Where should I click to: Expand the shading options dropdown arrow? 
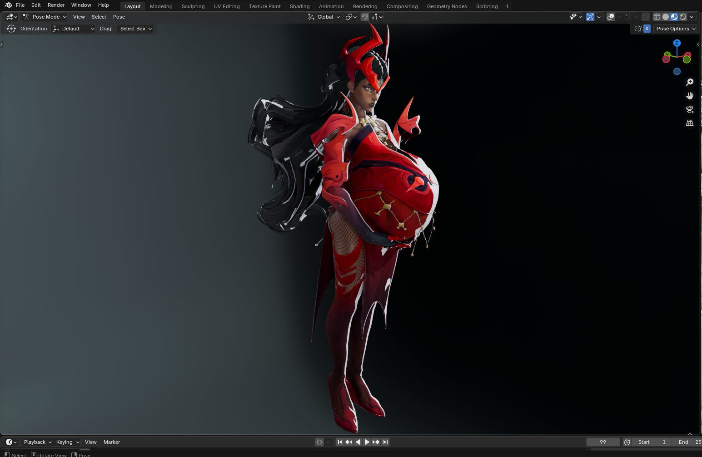tap(692, 17)
